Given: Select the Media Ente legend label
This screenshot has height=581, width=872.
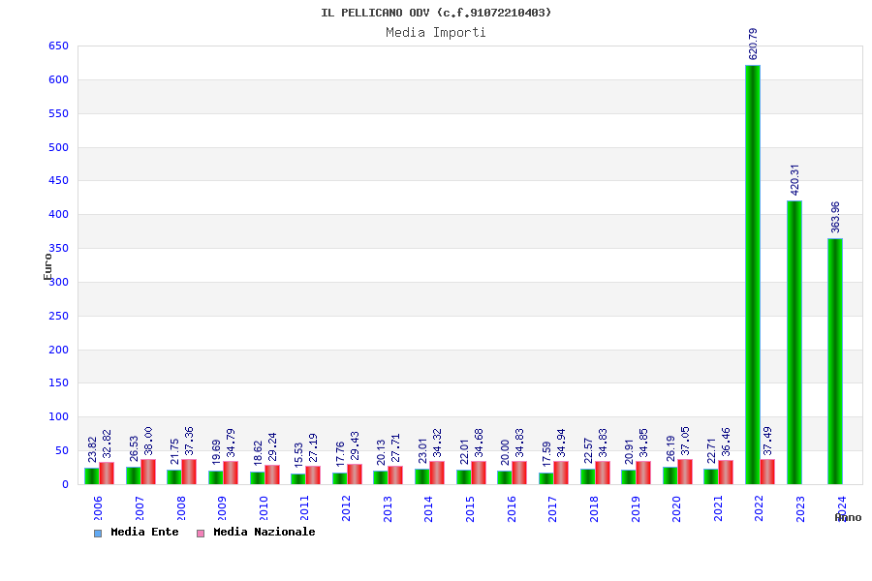Looking at the screenshot, I should 144,532.
